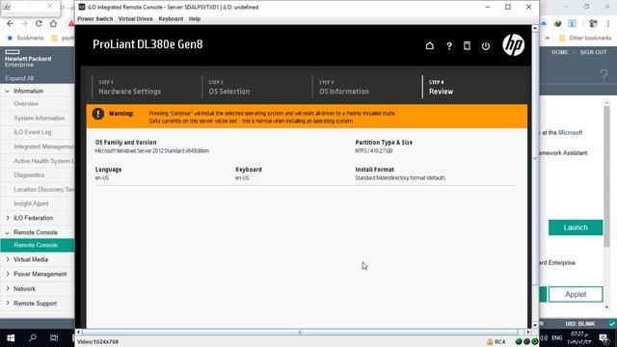
Task: Click the Bookmarks star icon
Action: click(x=10, y=38)
